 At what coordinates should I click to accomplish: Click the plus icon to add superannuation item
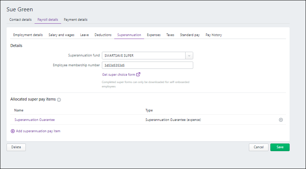coord(13,131)
